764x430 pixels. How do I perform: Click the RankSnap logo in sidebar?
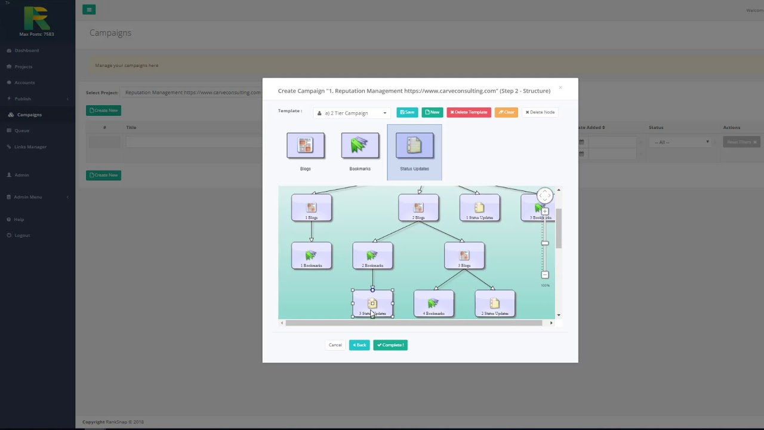[x=36, y=18]
